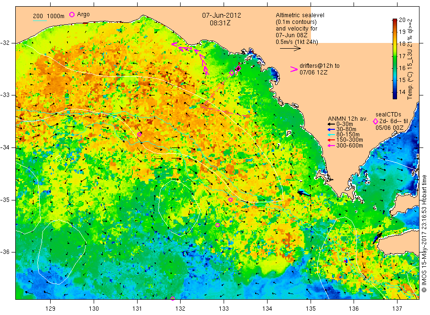Click the '0-30m' depth range label
The image size is (430, 315).
pos(344,124)
